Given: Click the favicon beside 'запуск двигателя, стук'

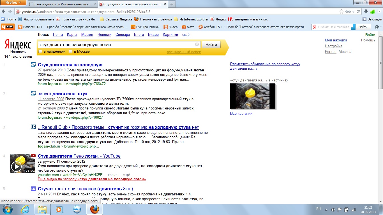Looking at the screenshot, I should pyautogui.click(x=33, y=93).
